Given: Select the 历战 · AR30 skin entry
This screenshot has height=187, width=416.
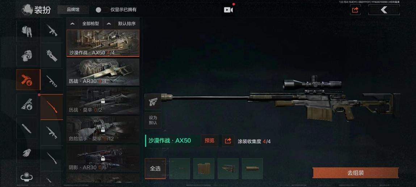Looking at the screenshot, I should click(103, 72).
